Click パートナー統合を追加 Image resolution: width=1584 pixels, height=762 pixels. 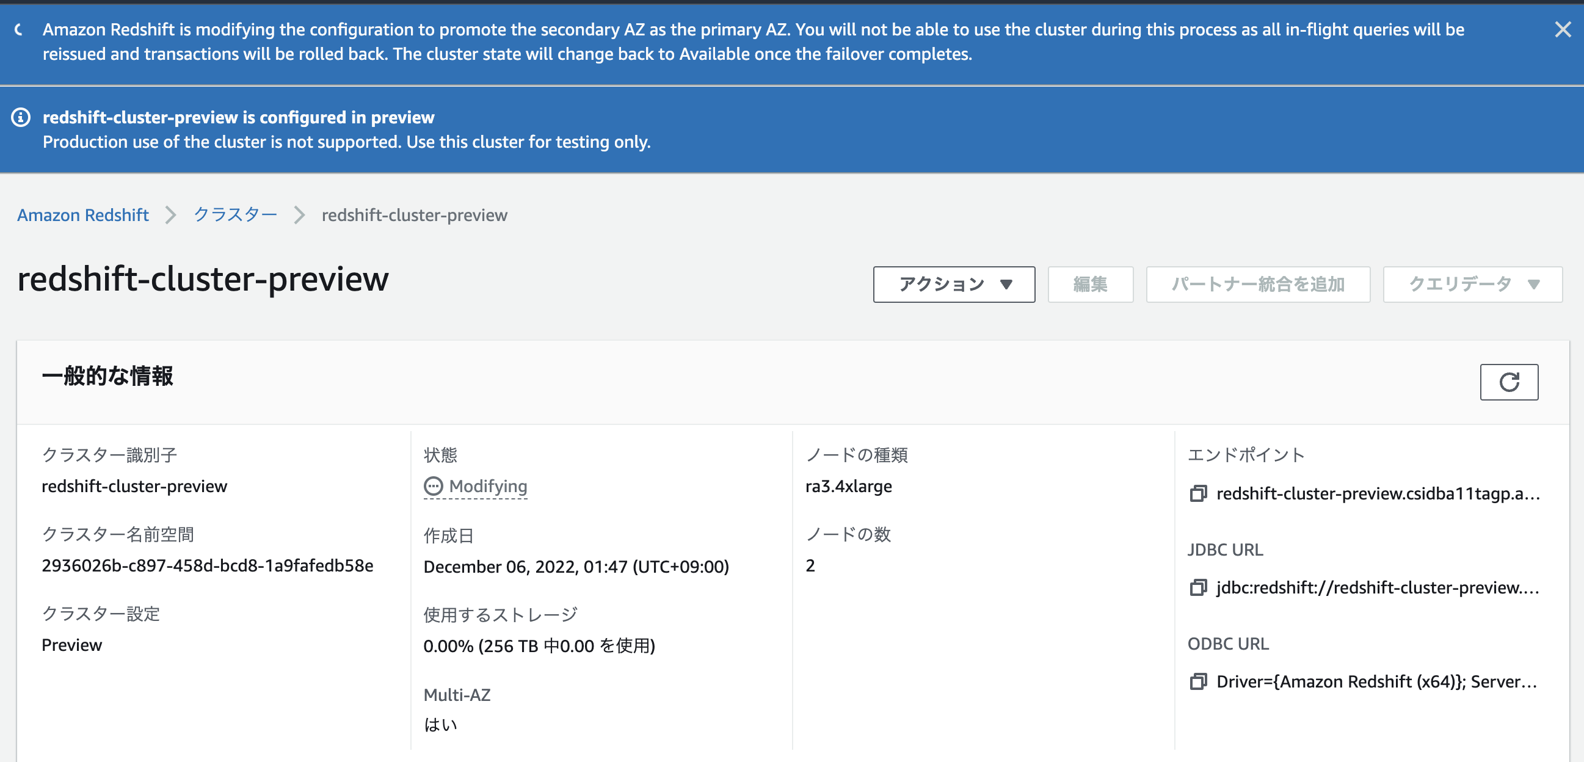point(1257,284)
